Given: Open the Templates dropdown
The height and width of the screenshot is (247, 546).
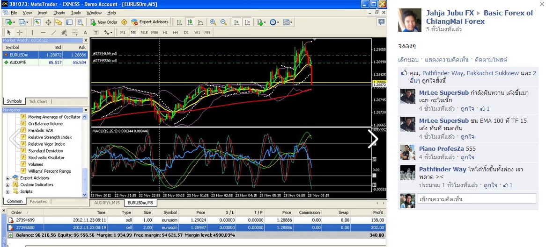Looking at the screenshot, I should (x=287, y=22).
